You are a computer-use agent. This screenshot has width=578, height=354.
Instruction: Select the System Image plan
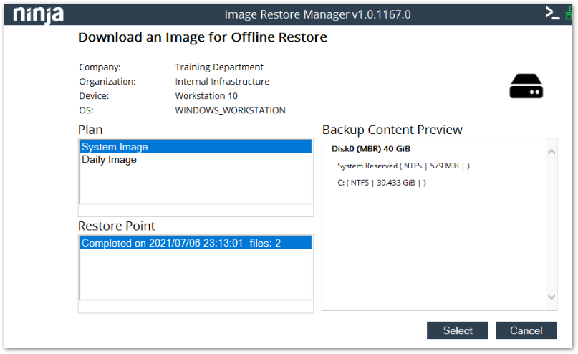tap(195, 147)
